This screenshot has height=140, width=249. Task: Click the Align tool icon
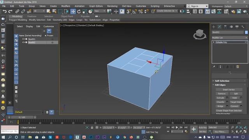[188, 11]
